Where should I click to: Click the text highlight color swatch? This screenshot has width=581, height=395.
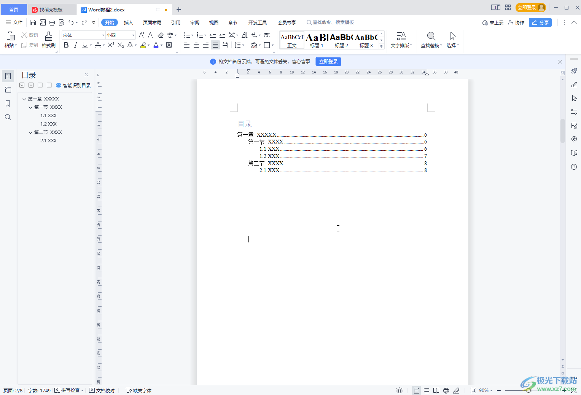point(143,45)
